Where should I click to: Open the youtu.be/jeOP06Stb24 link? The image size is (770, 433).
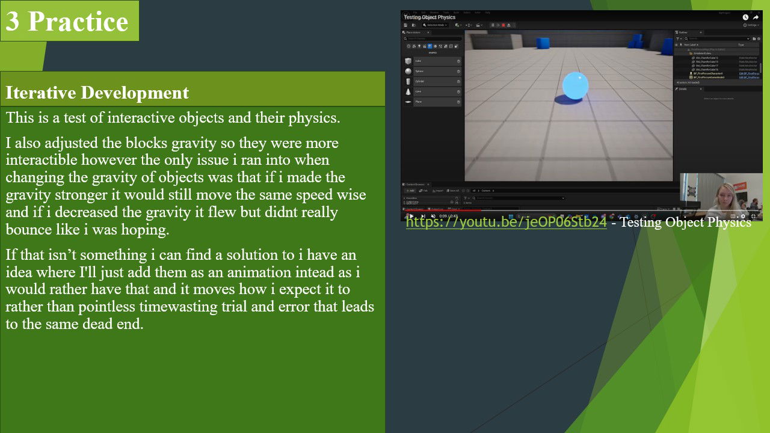tap(506, 223)
